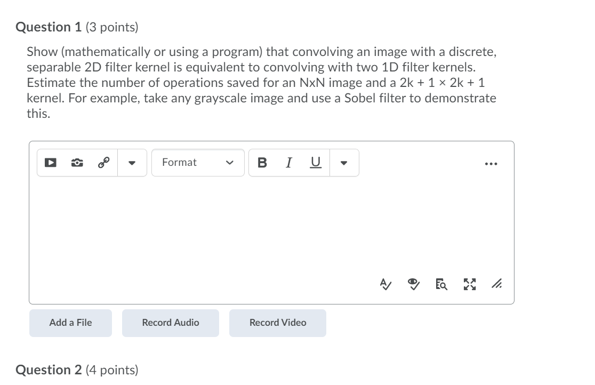Click the Record Audio button

click(170, 323)
